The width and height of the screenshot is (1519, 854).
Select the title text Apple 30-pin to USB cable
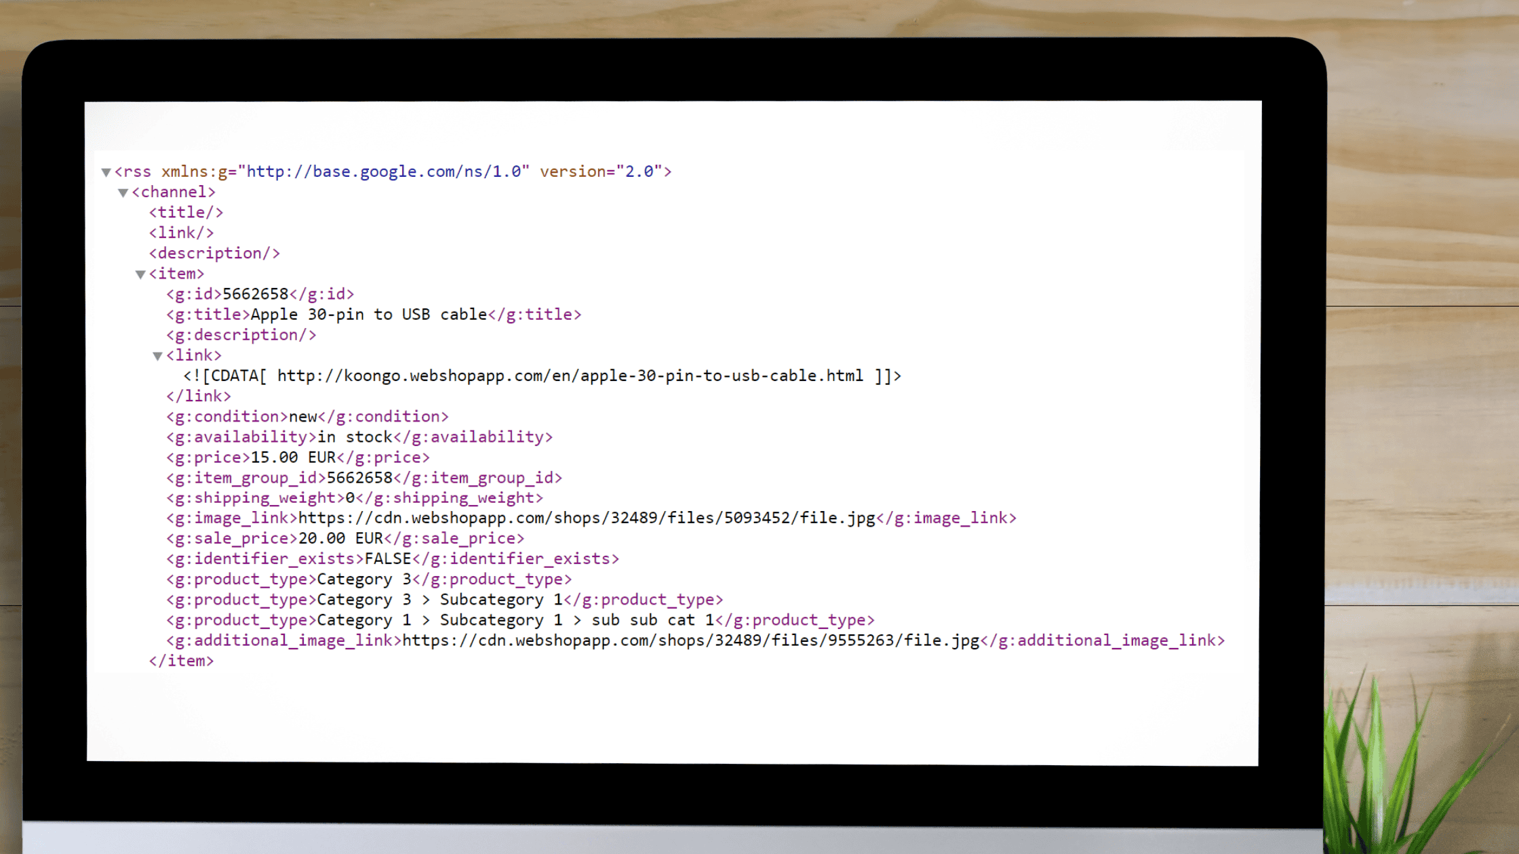click(369, 314)
